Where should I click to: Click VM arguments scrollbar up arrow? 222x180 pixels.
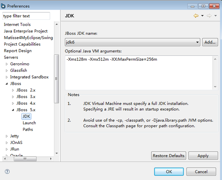(215, 59)
